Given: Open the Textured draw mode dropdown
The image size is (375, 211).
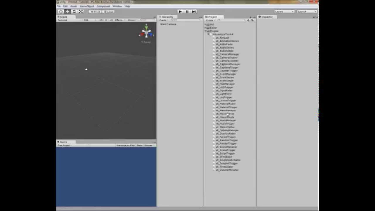Looking at the screenshot, I should pos(69,20).
